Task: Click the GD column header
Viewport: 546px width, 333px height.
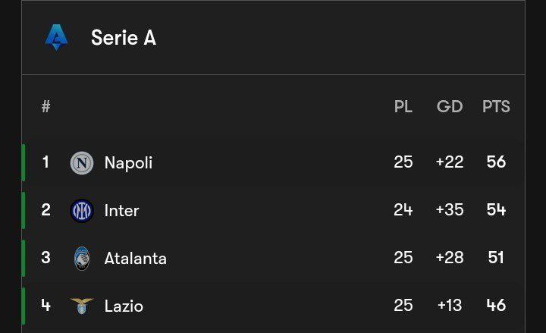Action: (450, 106)
